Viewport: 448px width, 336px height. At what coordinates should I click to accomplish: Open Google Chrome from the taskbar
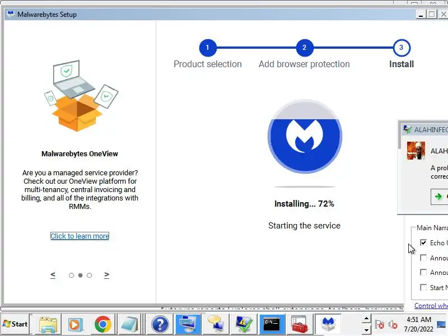(x=103, y=324)
